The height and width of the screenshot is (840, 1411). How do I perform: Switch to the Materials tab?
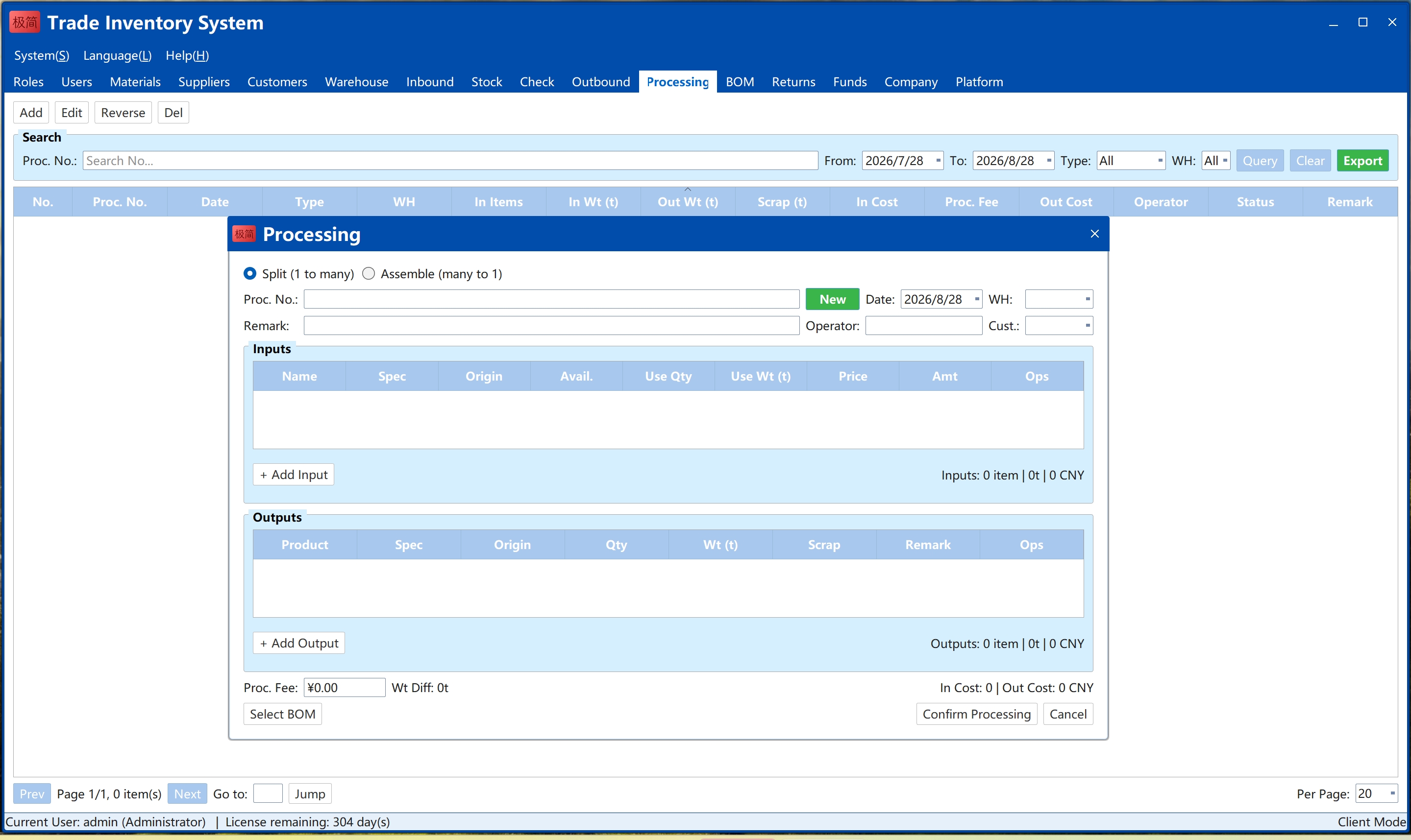point(135,81)
